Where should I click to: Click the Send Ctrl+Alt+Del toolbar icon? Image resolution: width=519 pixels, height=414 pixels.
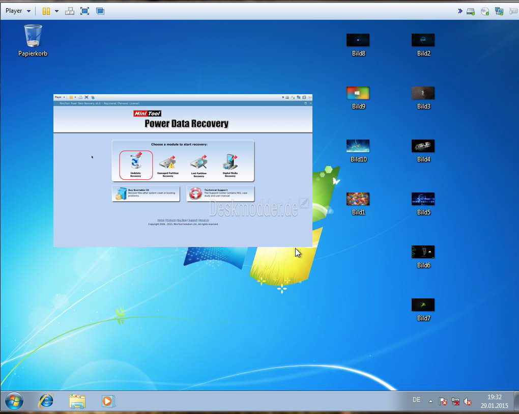[x=70, y=11]
